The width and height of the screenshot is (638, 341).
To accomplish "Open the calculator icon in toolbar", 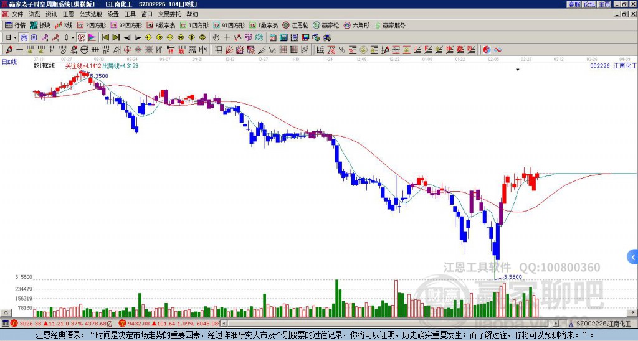I will click(x=283, y=38).
